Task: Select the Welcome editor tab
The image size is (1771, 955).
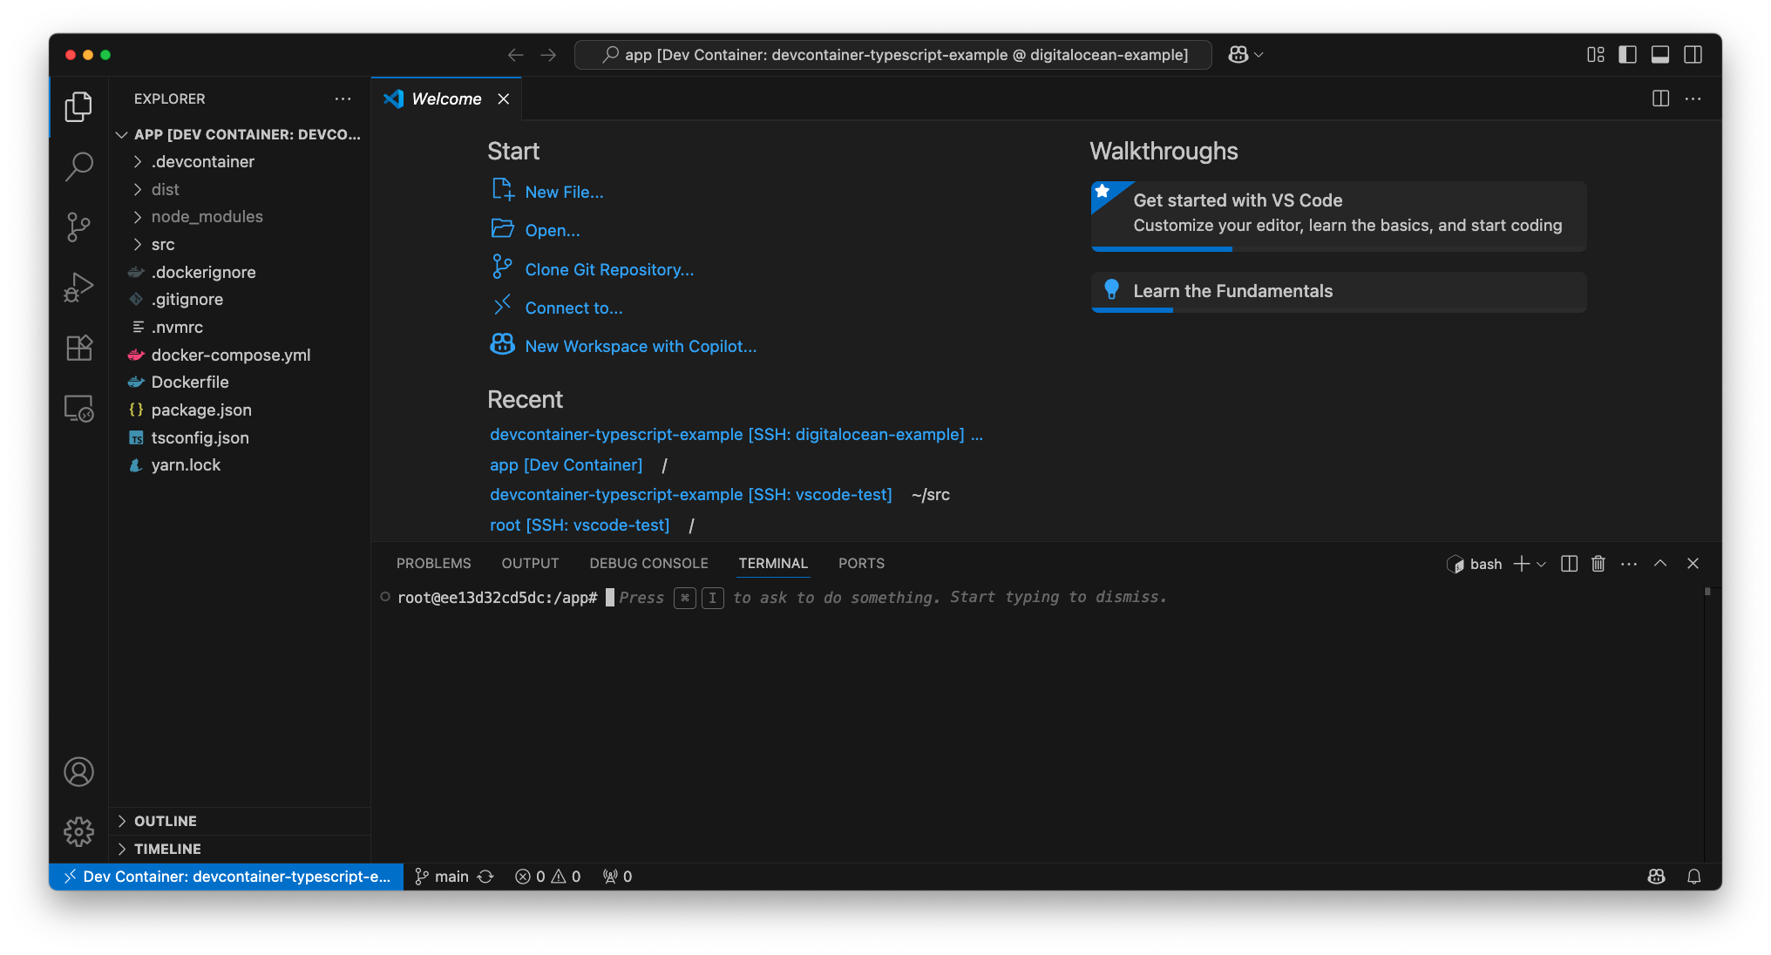Action: [446, 99]
